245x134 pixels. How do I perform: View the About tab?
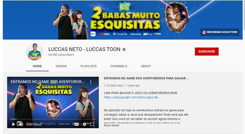[146, 66]
